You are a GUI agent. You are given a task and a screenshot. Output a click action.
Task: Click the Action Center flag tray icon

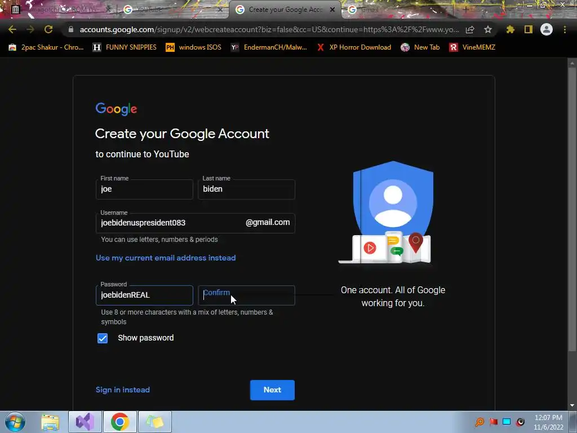click(494, 422)
